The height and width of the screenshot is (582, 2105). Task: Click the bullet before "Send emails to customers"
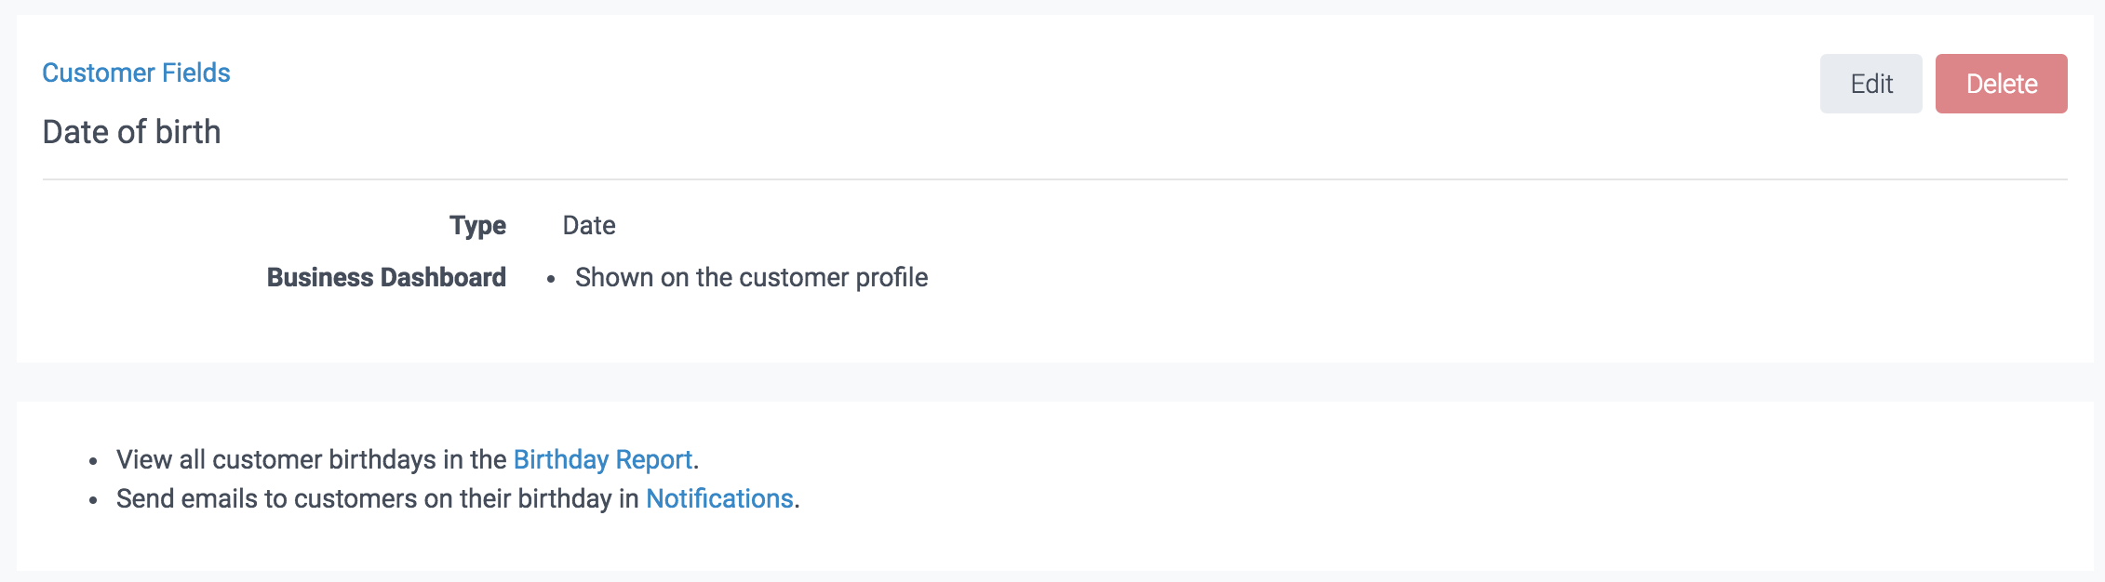coord(93,500)
